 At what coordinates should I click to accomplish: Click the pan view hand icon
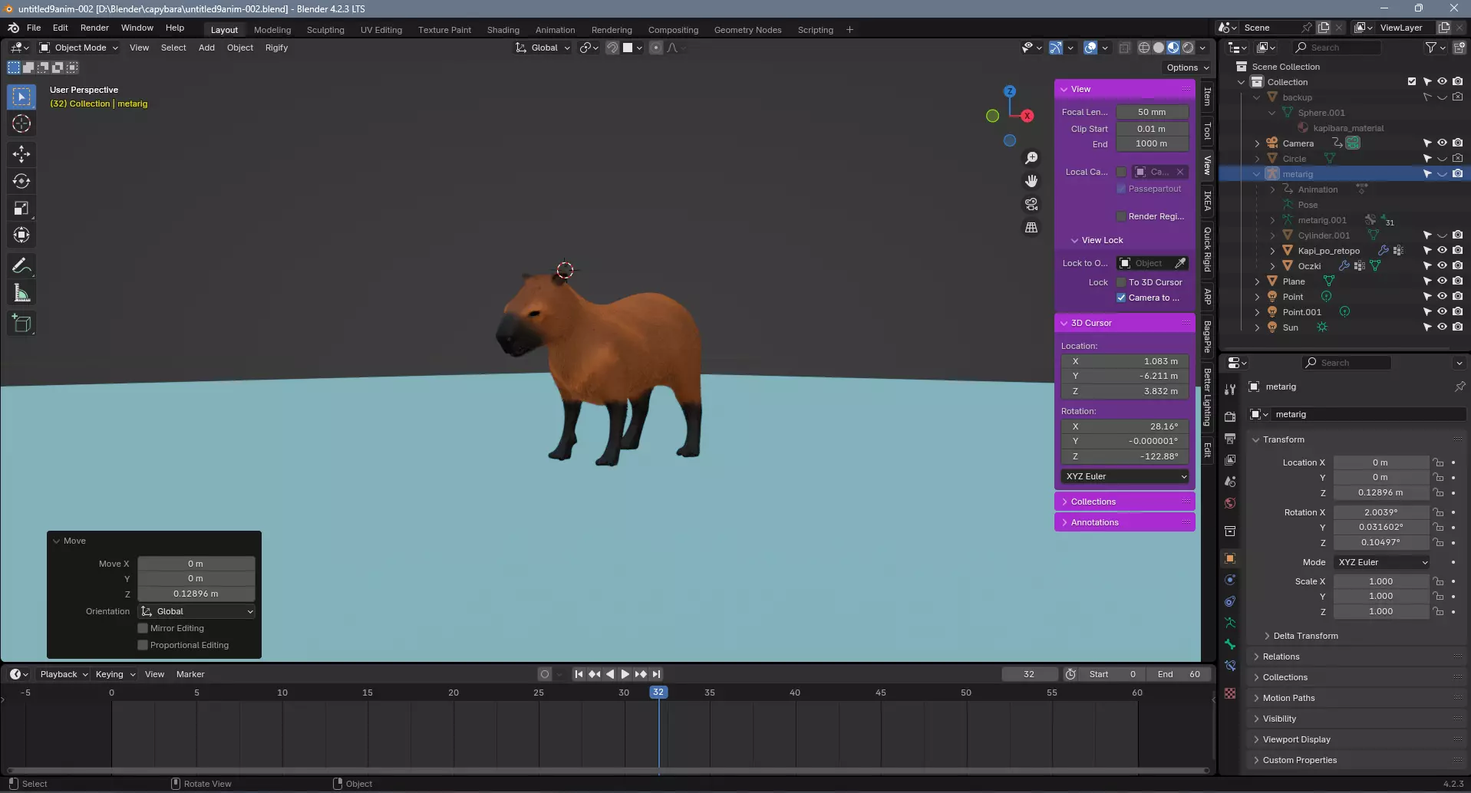(x=1031, y=181)
